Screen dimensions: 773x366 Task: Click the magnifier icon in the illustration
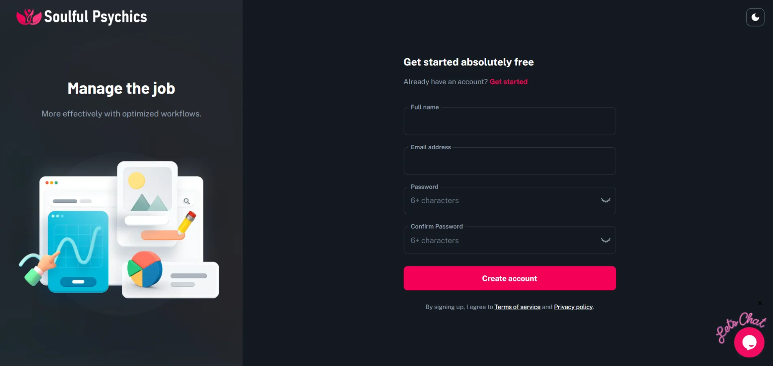(x=187, y=201)
